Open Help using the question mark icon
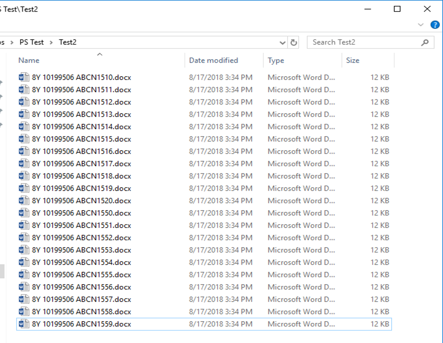This screenshot has height=343, width=443. tap(435, 24)
